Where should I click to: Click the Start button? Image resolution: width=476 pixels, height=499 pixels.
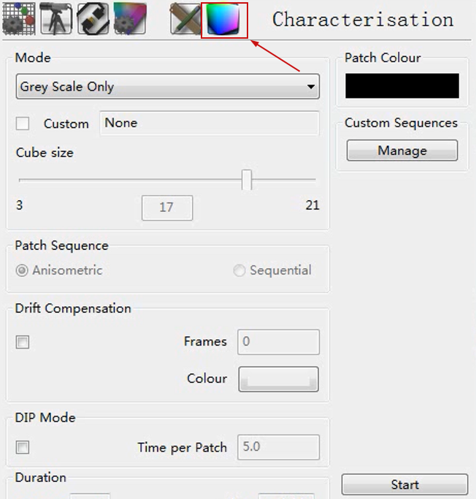pyautogui.click(x=404, y=484)
